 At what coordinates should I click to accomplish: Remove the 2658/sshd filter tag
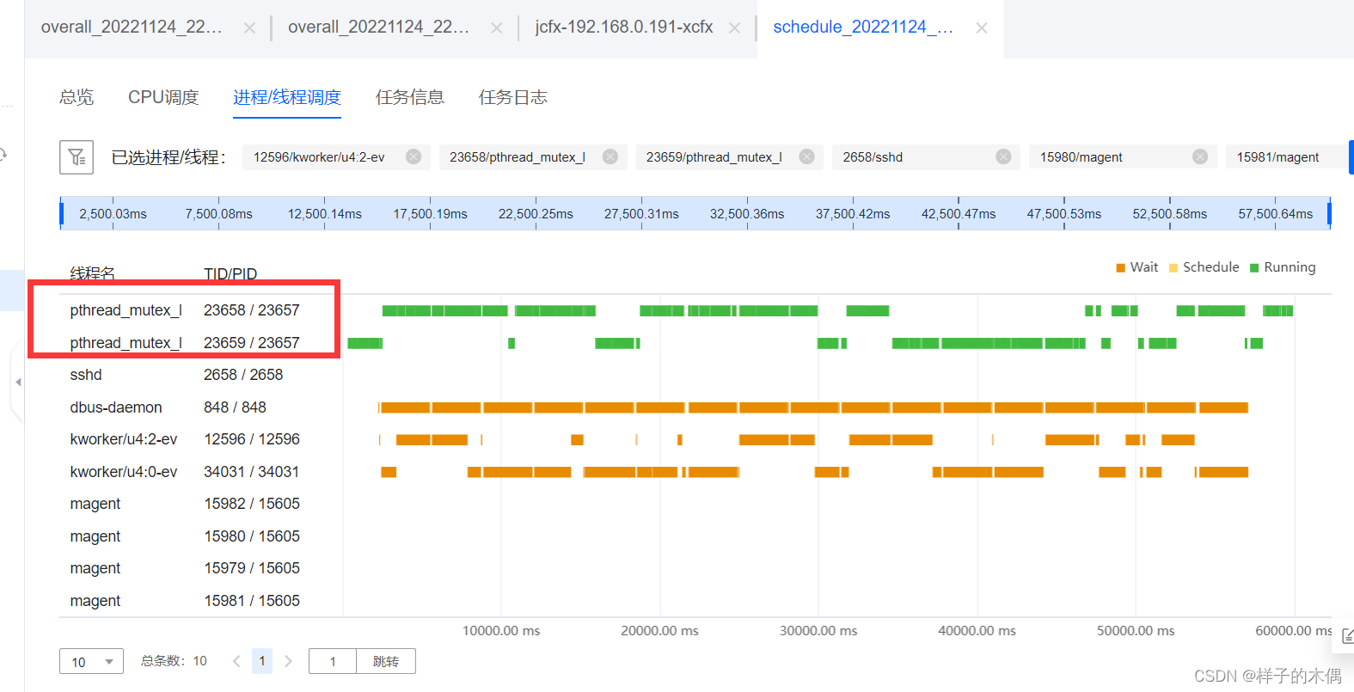1003,156
